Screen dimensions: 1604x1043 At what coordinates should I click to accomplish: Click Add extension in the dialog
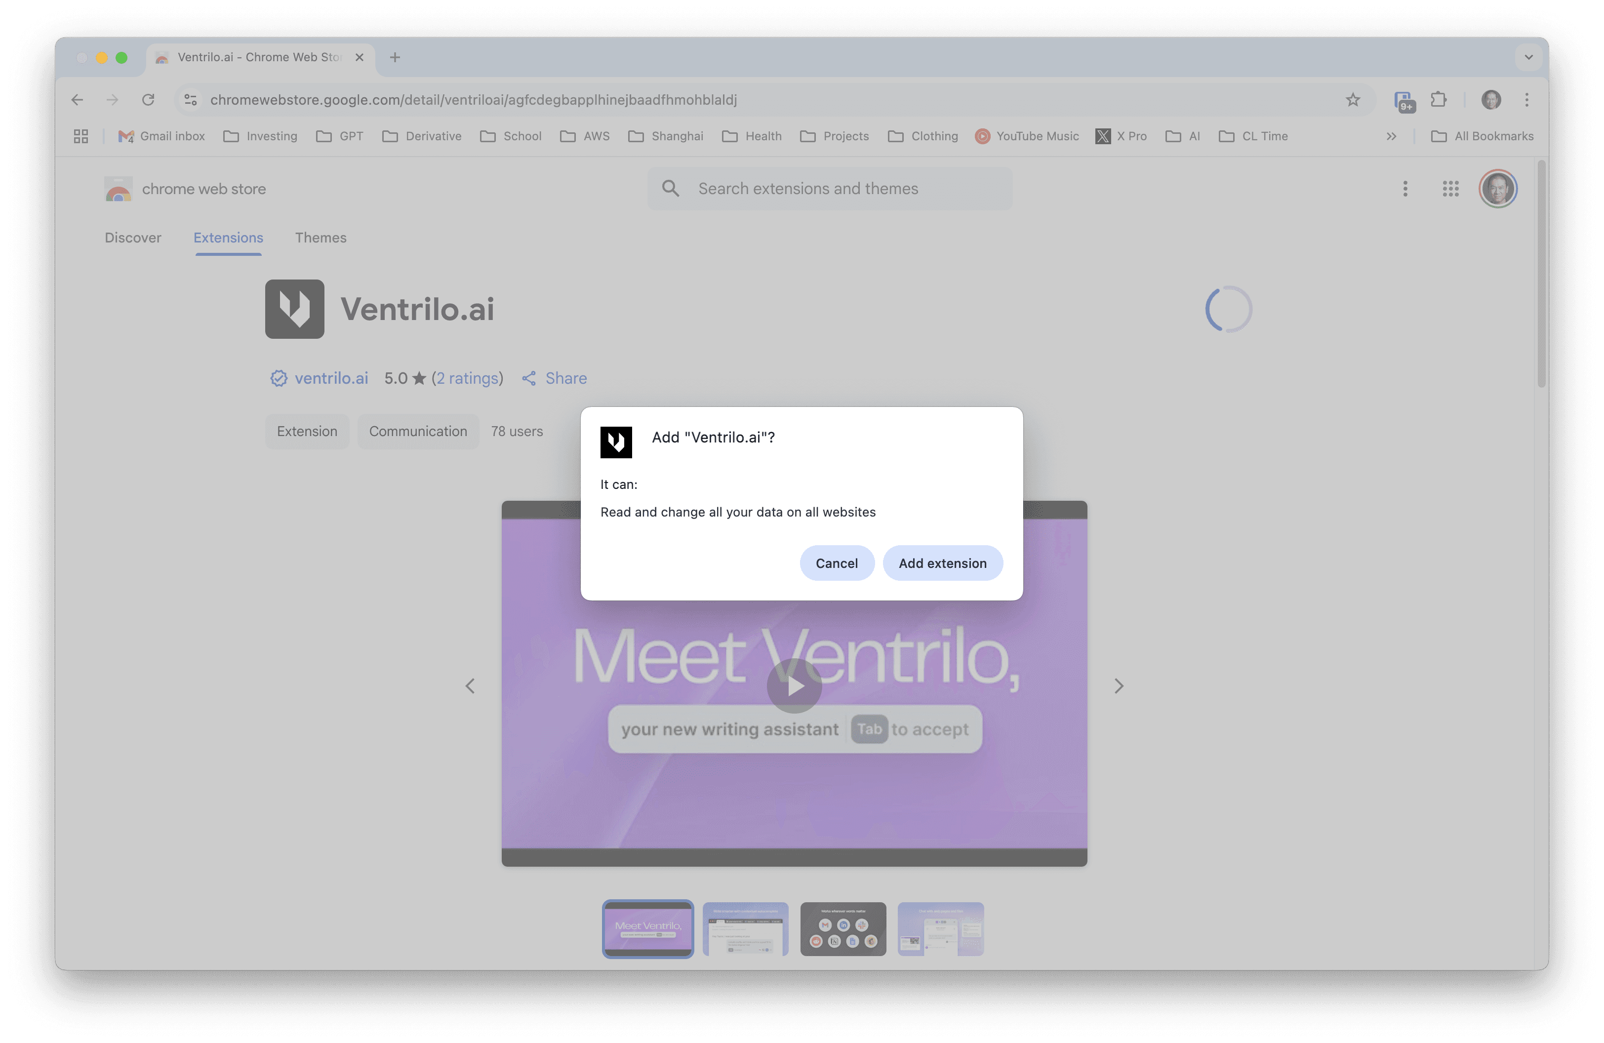pos(942,562)
